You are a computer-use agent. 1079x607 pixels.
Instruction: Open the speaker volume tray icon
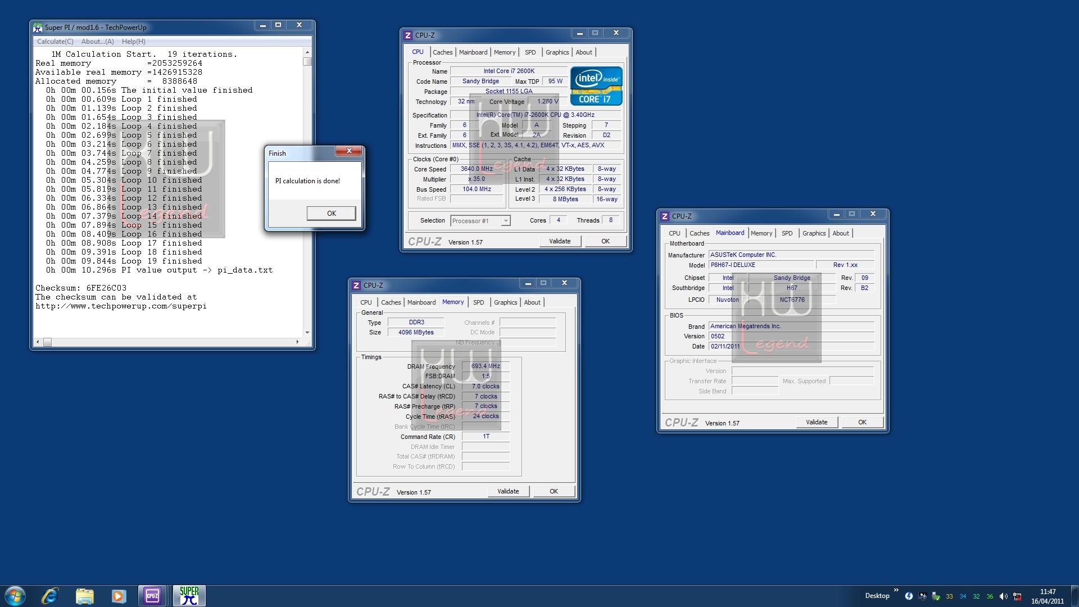tap(1003, 596)
